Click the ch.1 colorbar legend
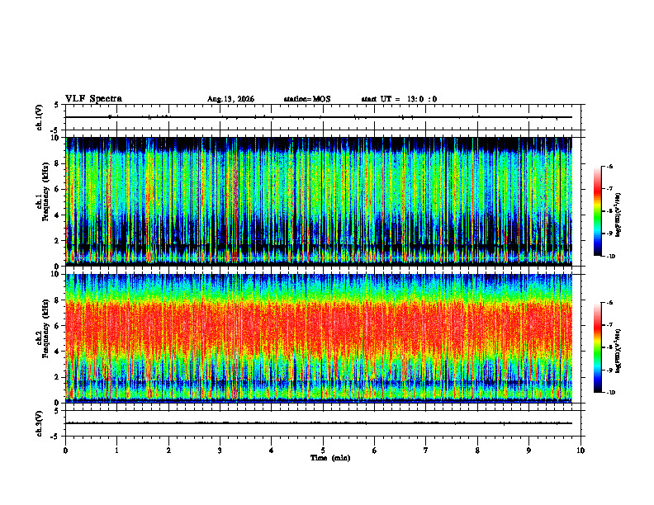 [598, 211]
